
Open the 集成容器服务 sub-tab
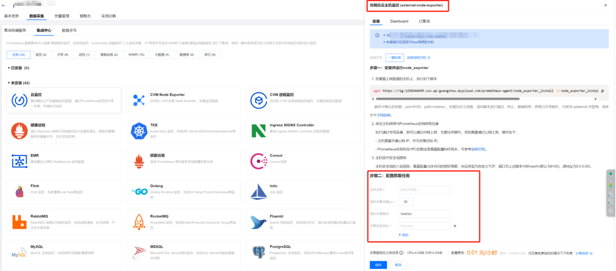tap(15, 30)
